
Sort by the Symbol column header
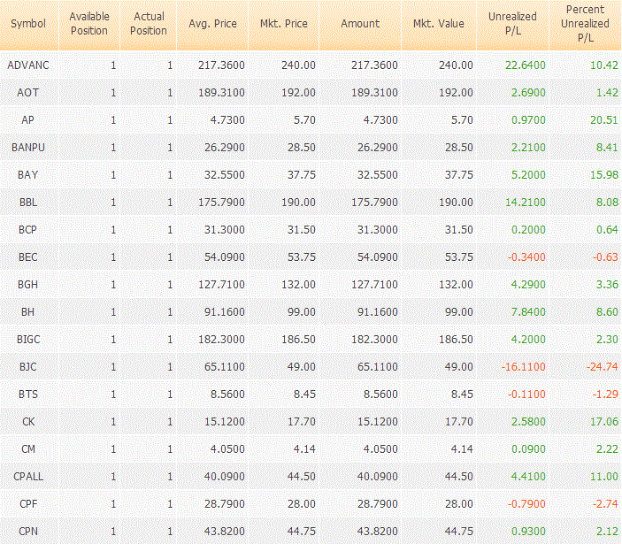[x=28, y=24]
